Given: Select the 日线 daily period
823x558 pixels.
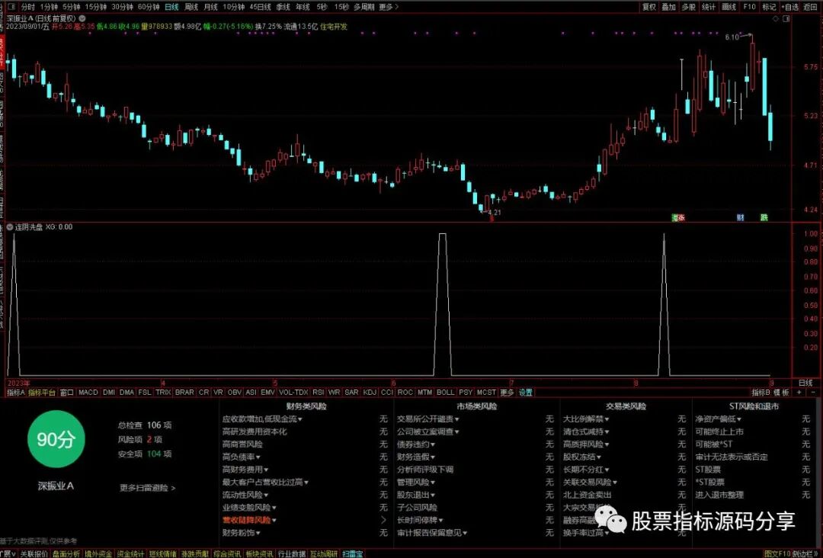Looking at the screenshot, I should tap(171, 7).
